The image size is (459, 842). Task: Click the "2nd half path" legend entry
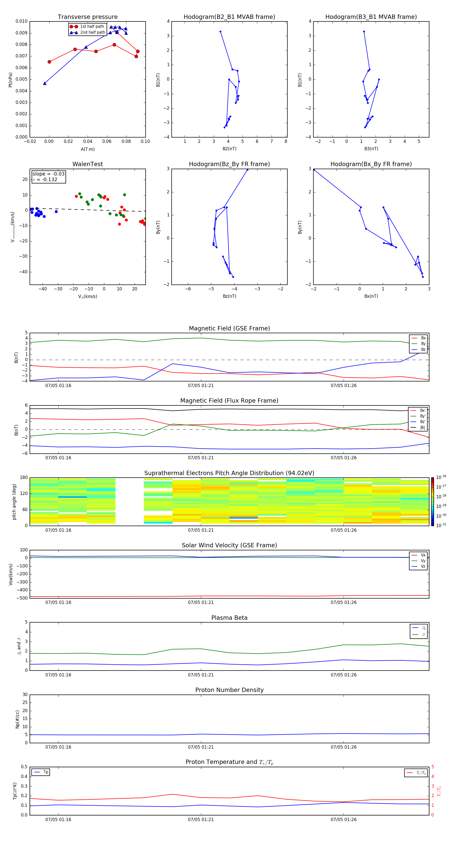point(87,32)
